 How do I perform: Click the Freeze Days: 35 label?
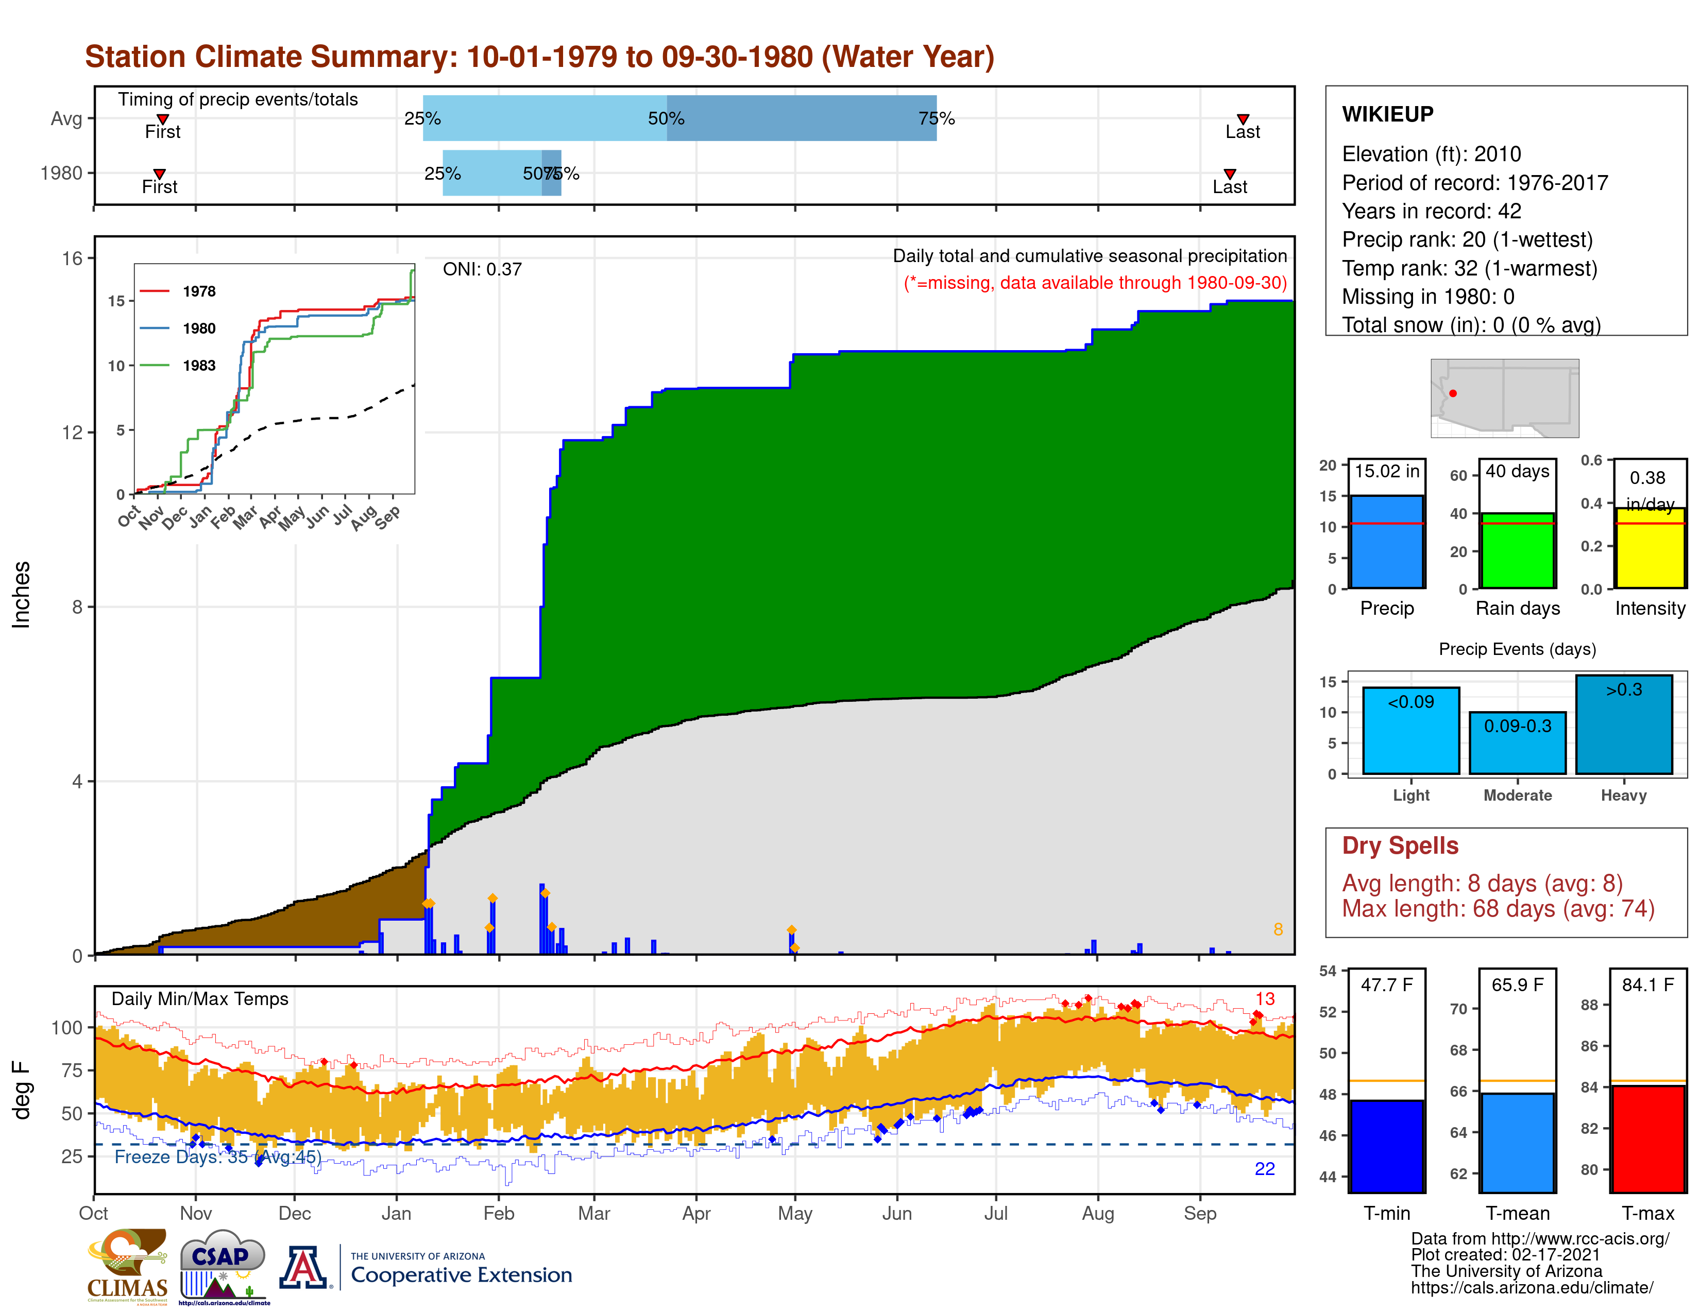218,1156
